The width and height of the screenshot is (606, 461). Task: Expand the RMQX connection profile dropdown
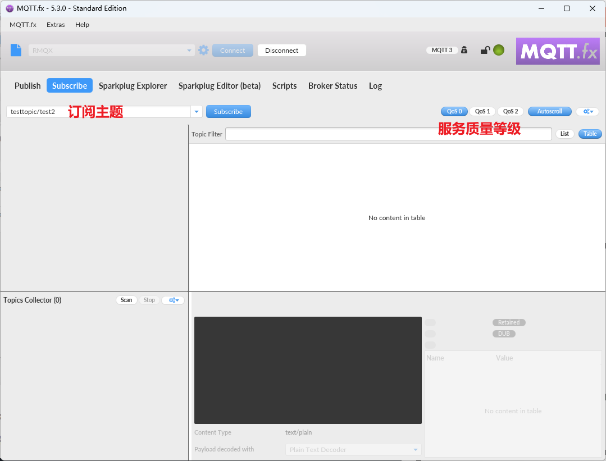pos(189,50)
